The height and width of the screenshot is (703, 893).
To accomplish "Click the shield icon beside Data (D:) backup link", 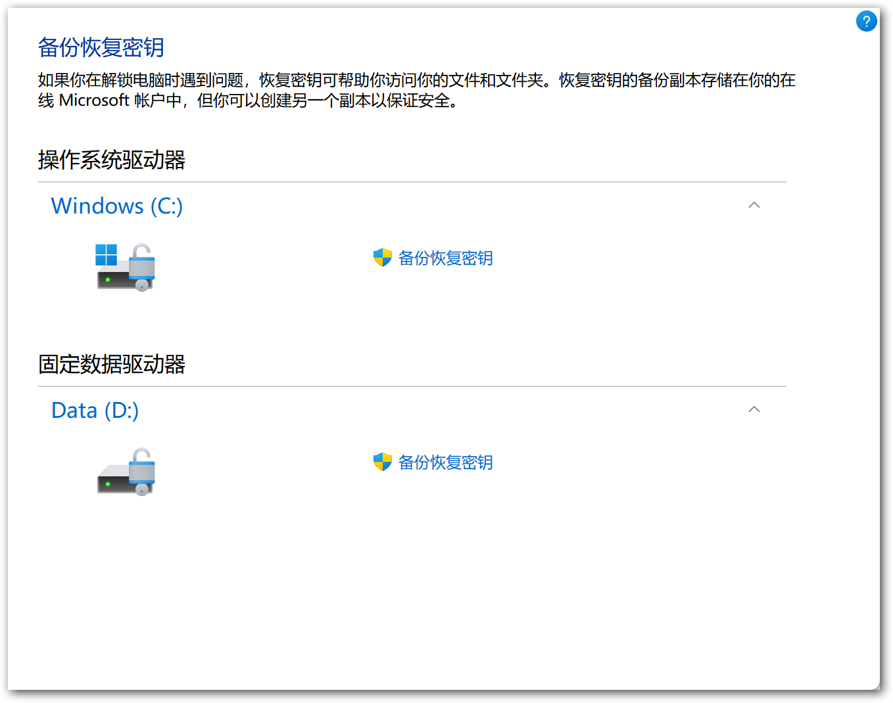I will tap(383, 462).
